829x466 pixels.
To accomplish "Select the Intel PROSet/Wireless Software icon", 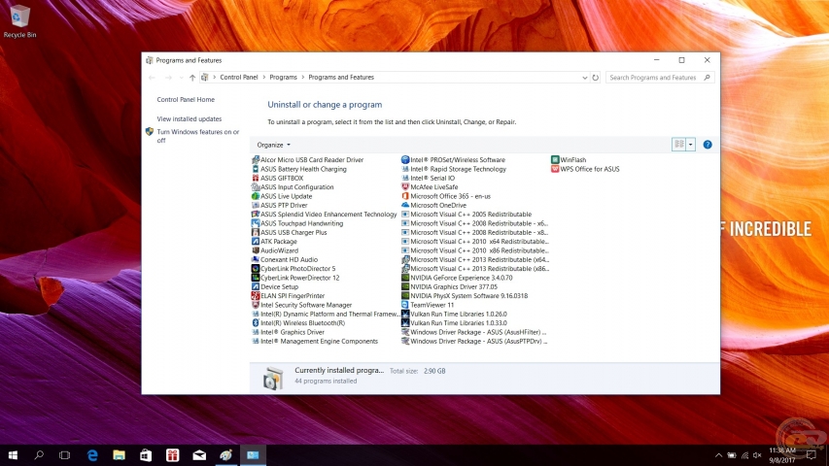I will (405, 159).
